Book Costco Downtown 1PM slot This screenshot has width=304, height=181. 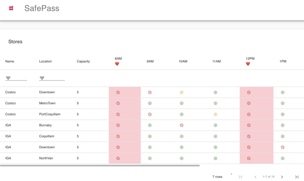tap(283, 93)
